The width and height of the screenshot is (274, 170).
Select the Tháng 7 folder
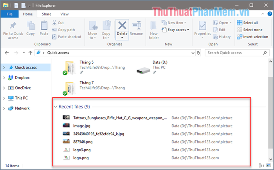[x=94, y=88]
